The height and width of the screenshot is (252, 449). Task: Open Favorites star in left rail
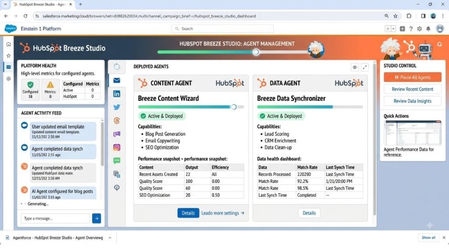click(9, 56)
